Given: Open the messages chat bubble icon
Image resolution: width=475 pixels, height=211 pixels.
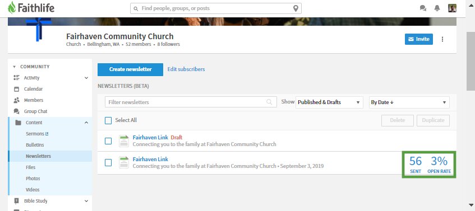Looking at the screenshot, I should coord(423,8).
